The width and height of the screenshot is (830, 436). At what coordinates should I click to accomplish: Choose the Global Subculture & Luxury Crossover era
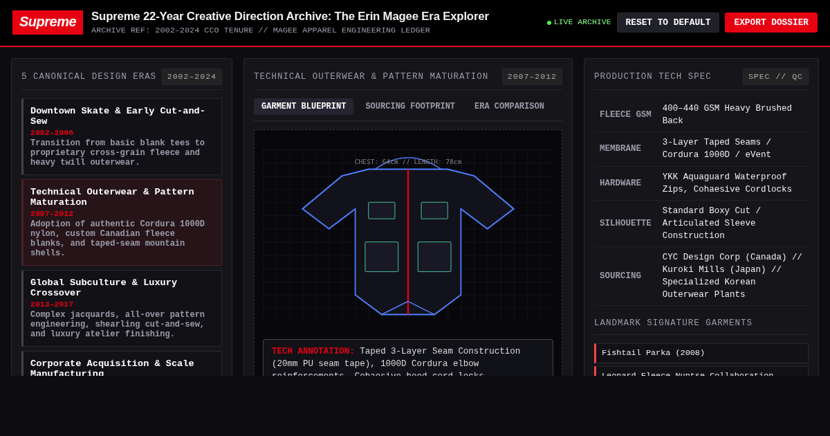point(122,308)
